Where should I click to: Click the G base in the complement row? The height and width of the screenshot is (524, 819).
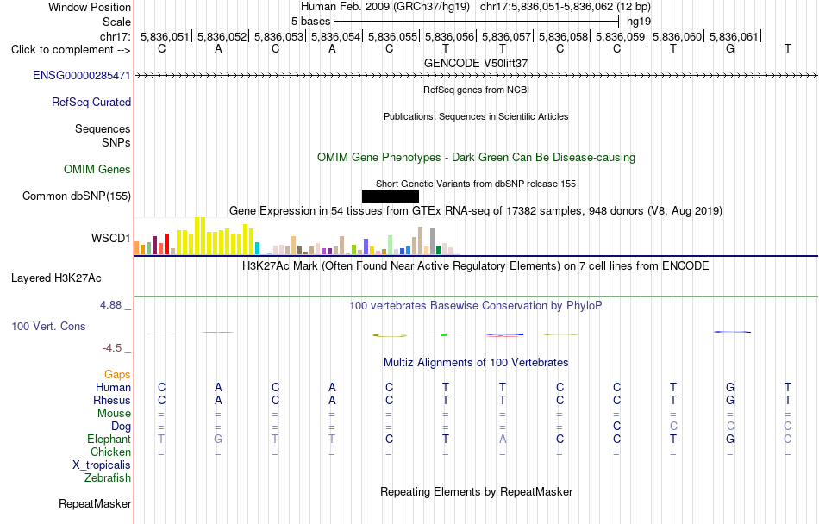730,49
